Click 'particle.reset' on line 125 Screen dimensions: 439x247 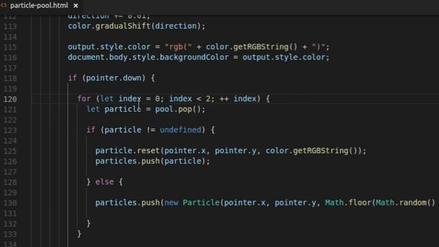point(128,150)
